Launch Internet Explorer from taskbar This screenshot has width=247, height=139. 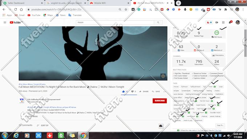pyautogui.click(x=16, y=135)
